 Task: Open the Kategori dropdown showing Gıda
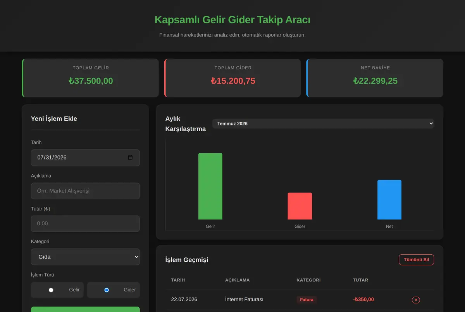click(85, 257)
